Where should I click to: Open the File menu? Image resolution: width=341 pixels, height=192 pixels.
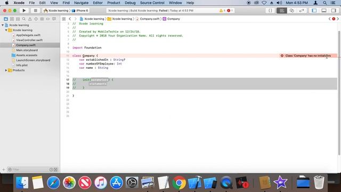click(x=32, y=3)
